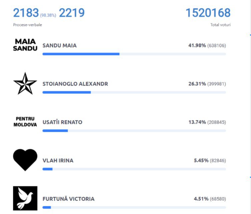Click the 2219 total protocols count
The height and width of the screenshot is (214, 251).
pos(72,13)
